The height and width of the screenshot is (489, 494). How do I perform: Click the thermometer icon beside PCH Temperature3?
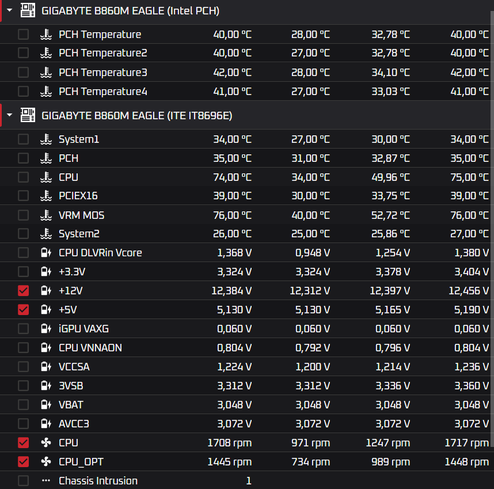click(x=46, y=73)
